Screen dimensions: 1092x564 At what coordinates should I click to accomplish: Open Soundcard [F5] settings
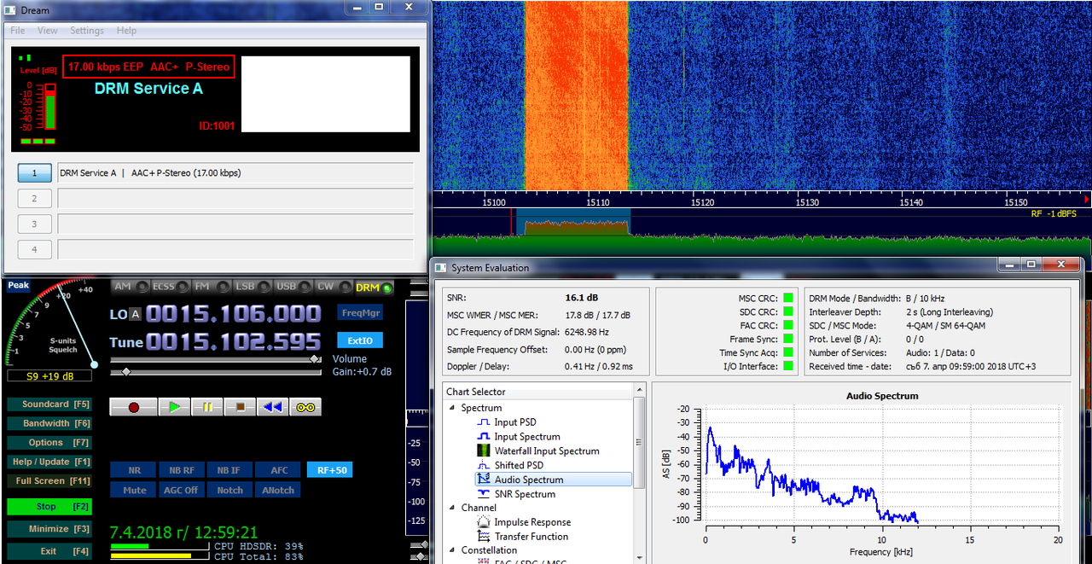coord(48,404)
